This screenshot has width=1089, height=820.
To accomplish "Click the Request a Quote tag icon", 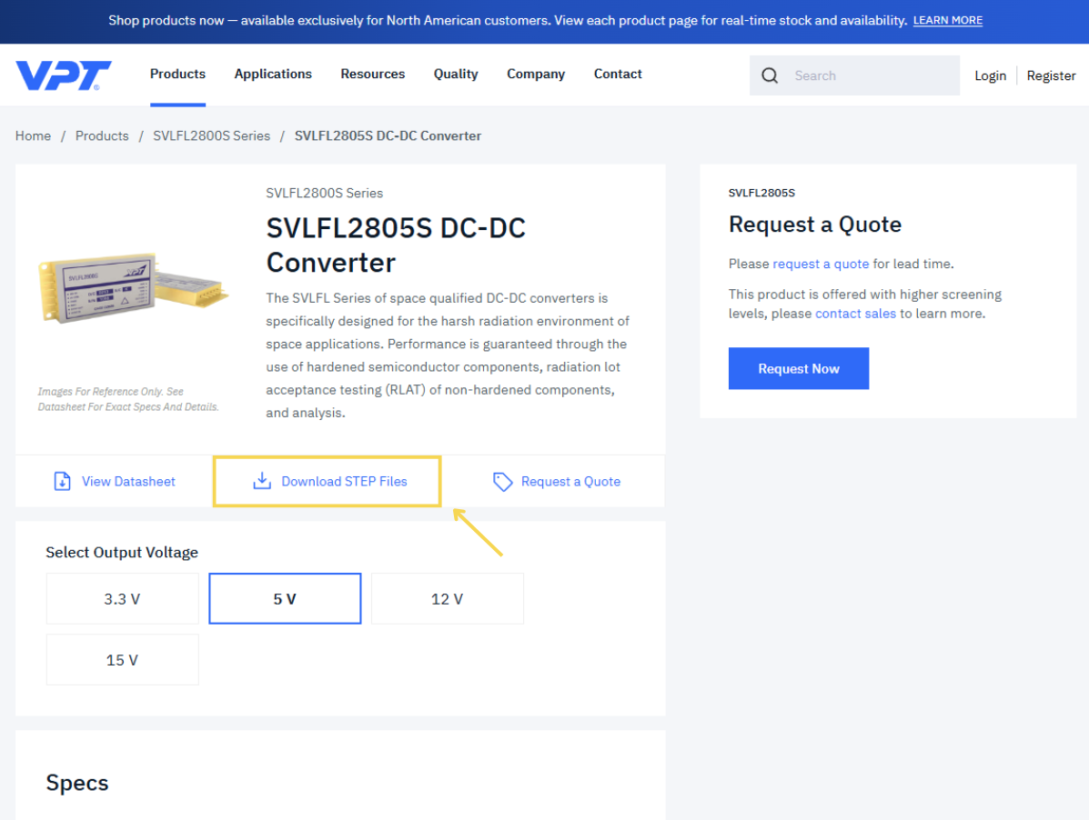I will tap(502, 482).
